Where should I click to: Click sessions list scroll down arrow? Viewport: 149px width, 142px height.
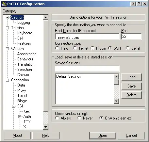tap(116, 101)
